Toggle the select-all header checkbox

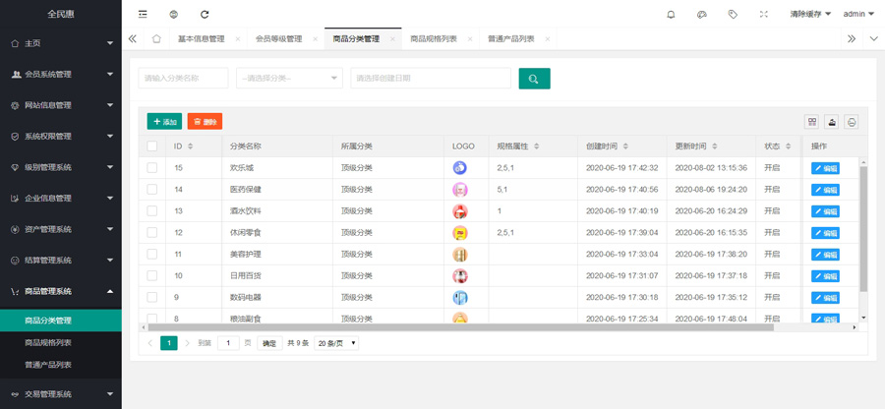(x=152, y=146)
